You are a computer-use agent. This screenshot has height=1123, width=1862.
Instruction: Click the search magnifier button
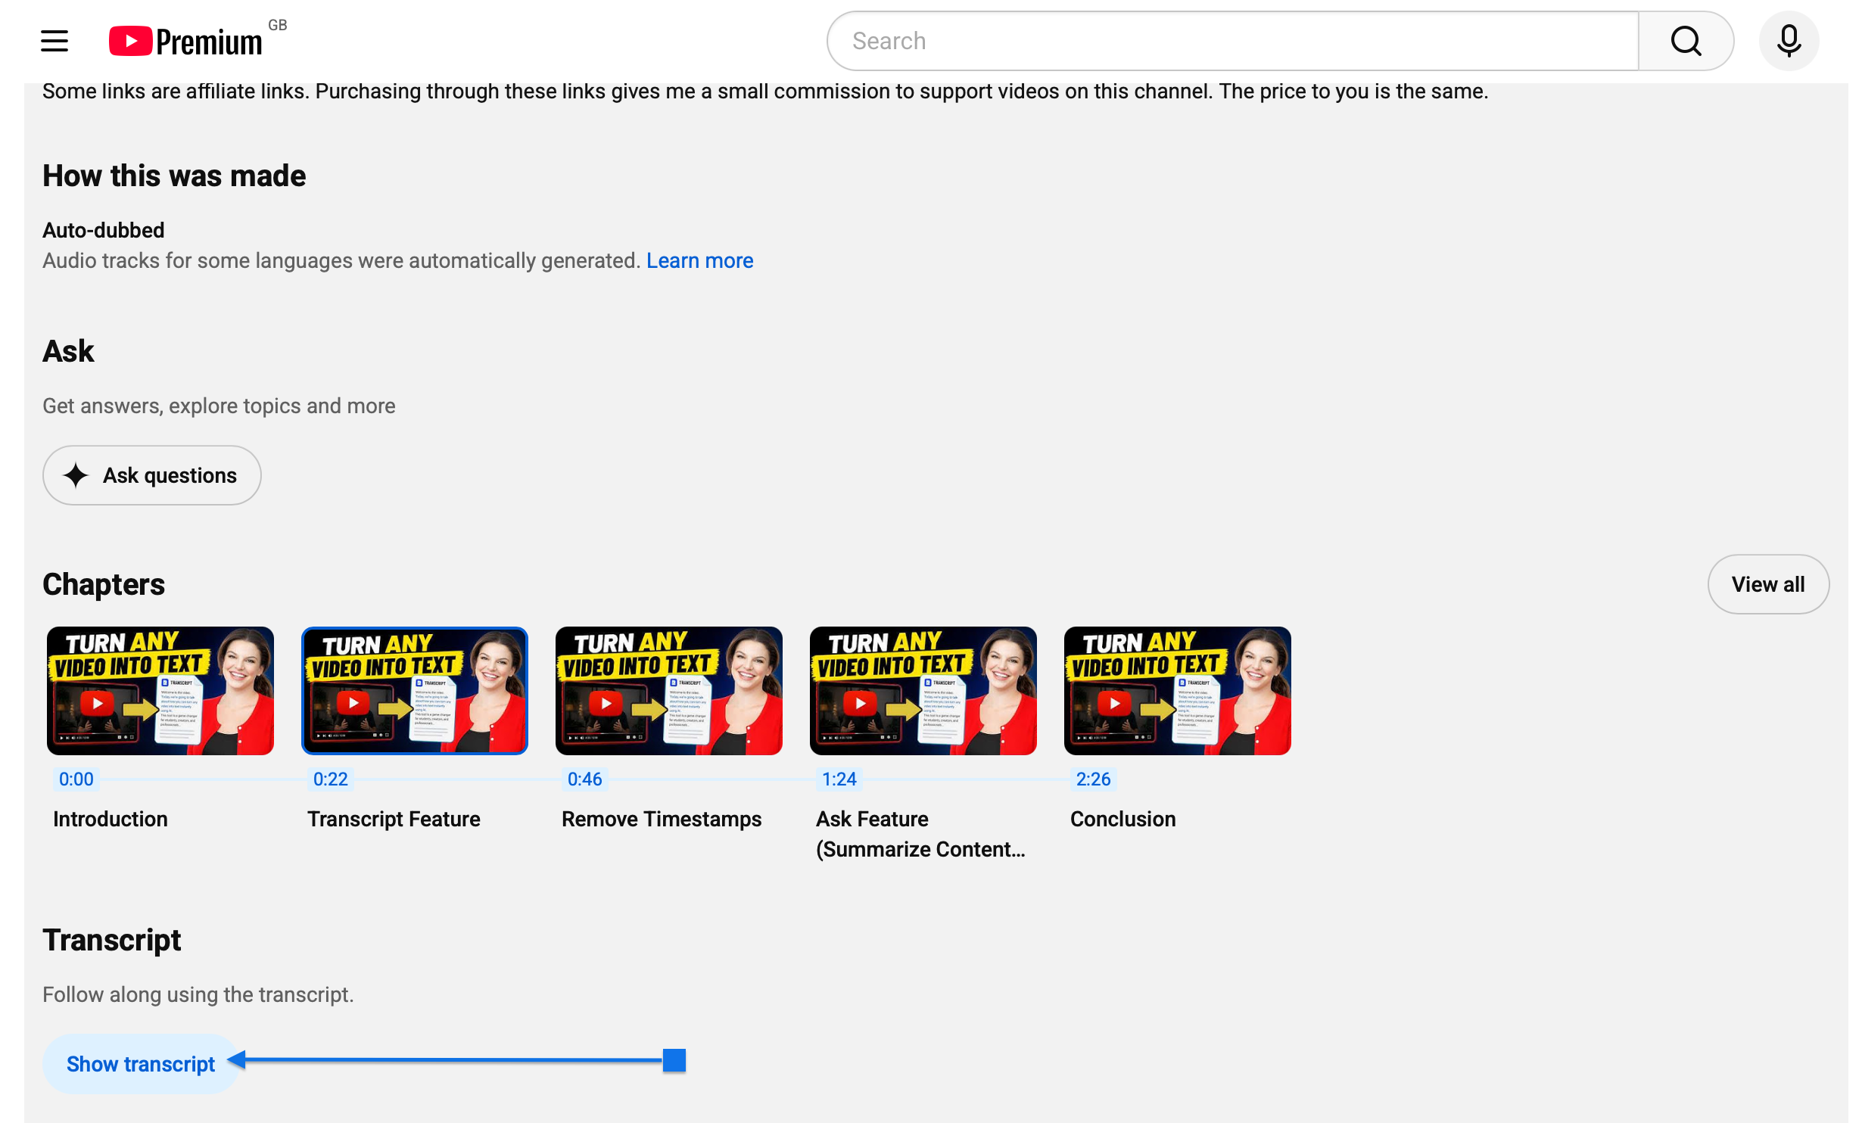pyautogui.click(x=1686, y=41)
